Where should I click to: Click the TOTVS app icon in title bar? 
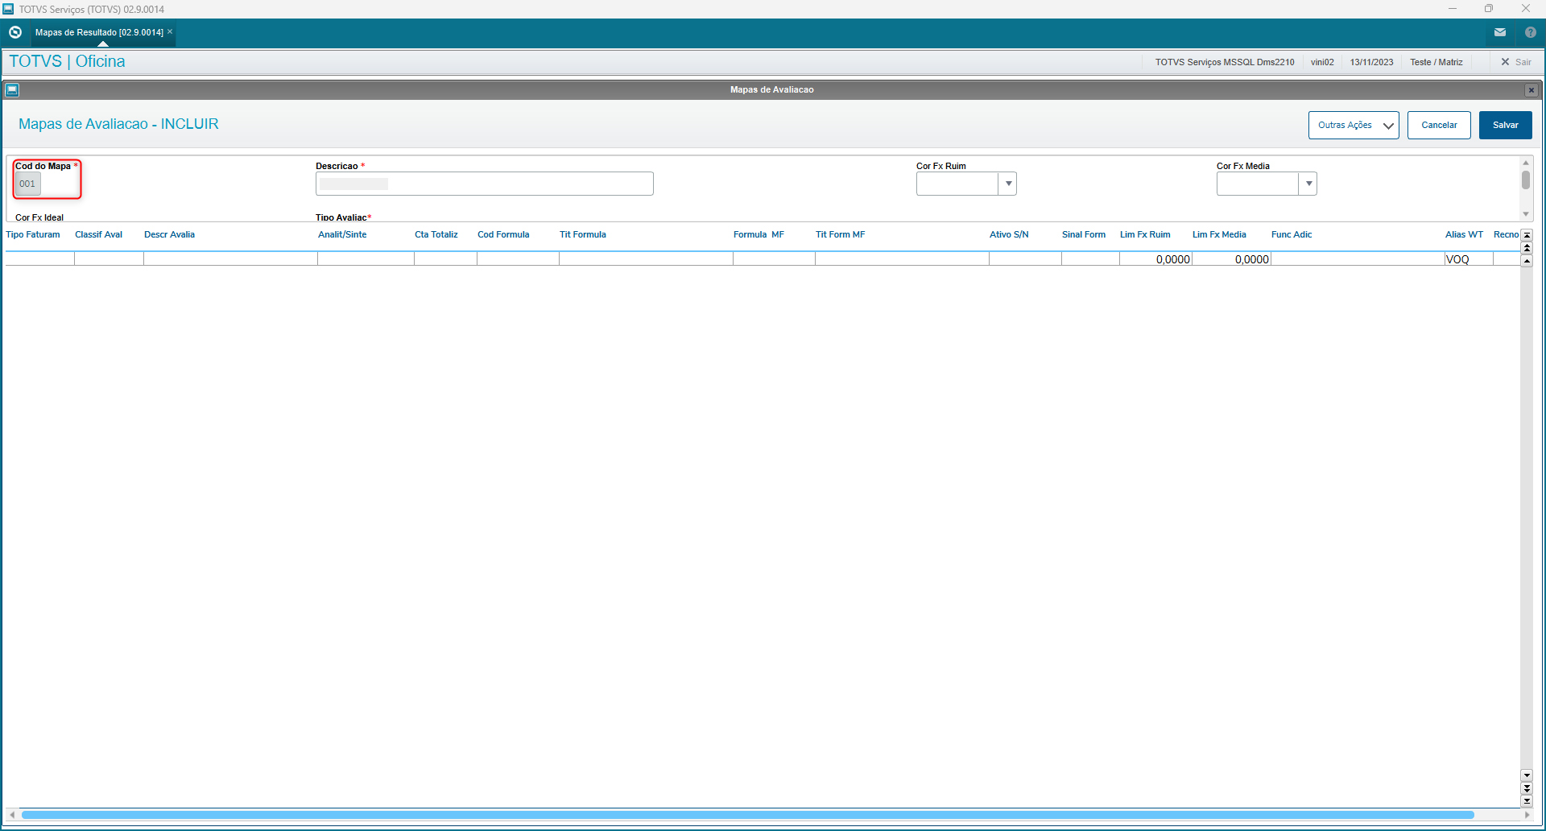(8, 9)
